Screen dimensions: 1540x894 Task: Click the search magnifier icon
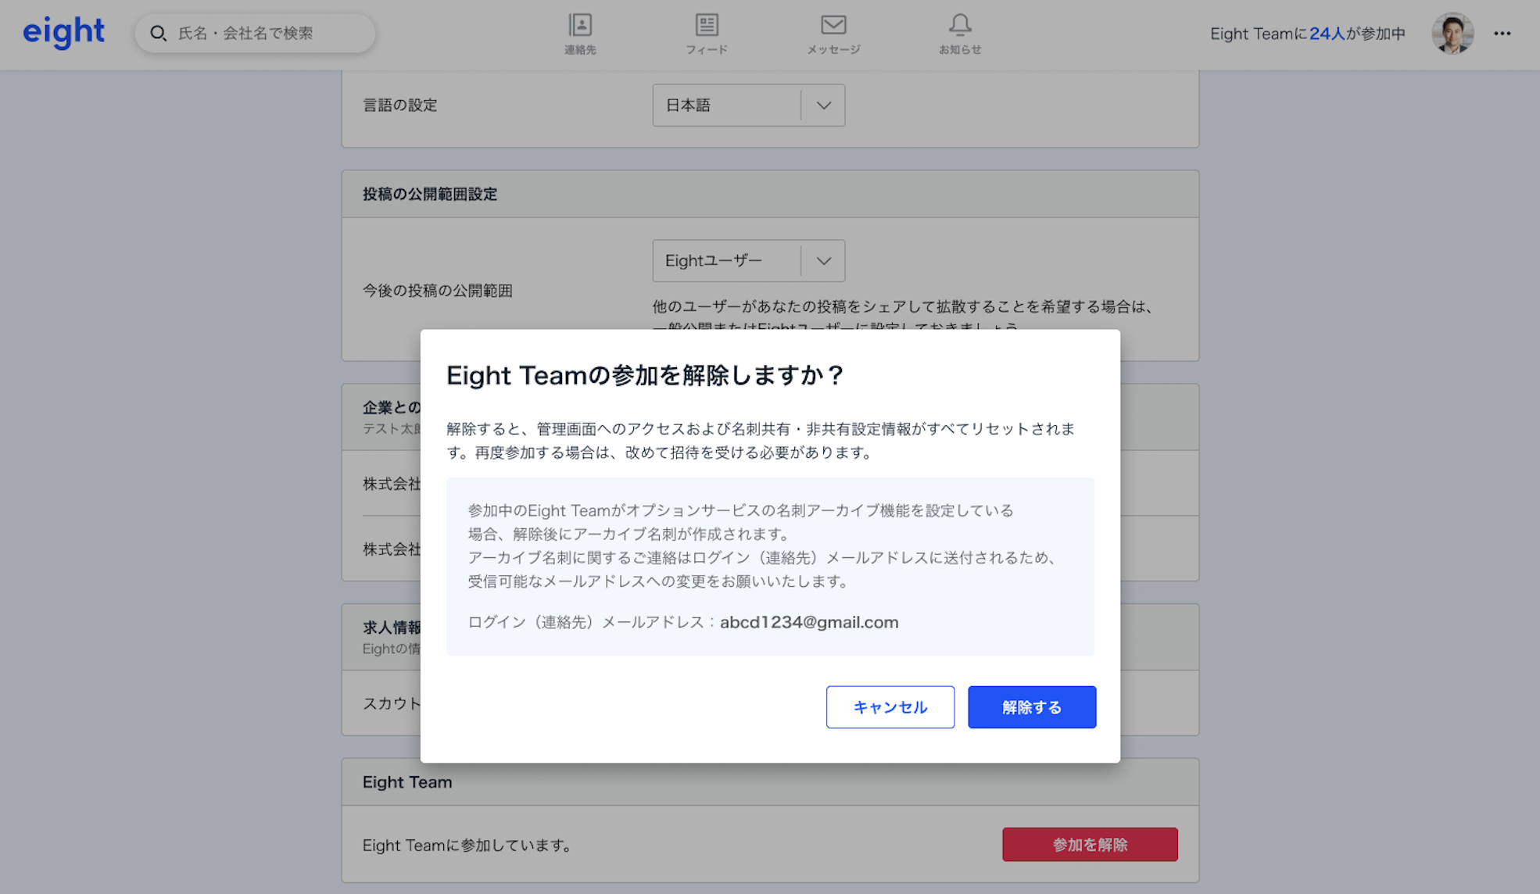point(159,34)
